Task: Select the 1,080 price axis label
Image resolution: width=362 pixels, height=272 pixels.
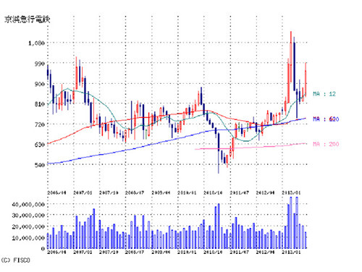Action: point(36,43)
